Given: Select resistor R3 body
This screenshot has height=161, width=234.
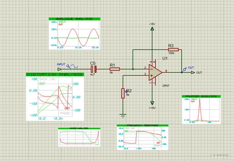Looking at the screenshot, I should pyautogui.click(x=173, y=50).
